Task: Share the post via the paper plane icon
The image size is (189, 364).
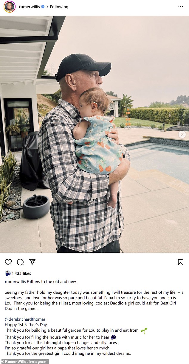Action: (x=32, y=262)
